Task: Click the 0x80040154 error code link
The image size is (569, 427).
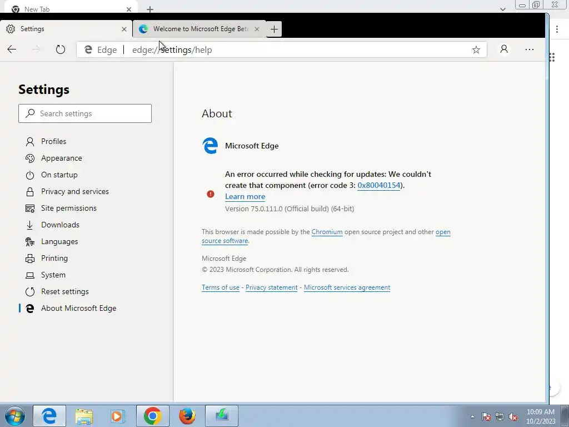Action: point(379,185)
